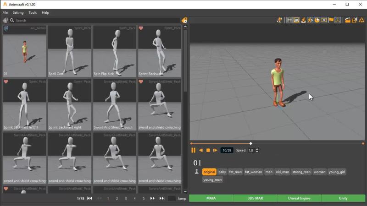Toggle the camera focus frame icon
The width and height of the screenshot is (367, 206).
click(x=324, y=20)
